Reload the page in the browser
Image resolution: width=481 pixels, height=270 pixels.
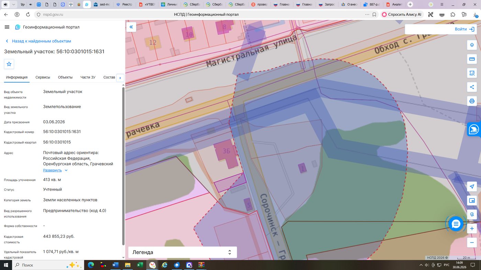tap(28, 15)
